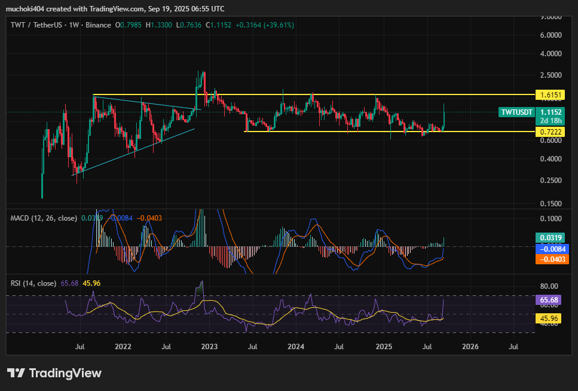This screenshot has width=578, height=391.
Task: Select the descending teal trendline
Action: coord(148,103)
